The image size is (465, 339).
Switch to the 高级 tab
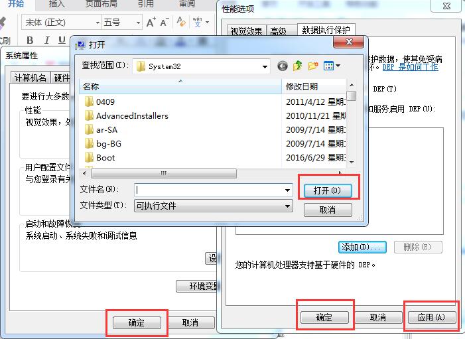coord(278,31)
